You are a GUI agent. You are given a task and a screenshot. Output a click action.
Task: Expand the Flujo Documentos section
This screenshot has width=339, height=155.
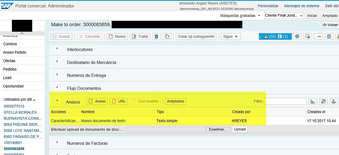coord(57,87)
